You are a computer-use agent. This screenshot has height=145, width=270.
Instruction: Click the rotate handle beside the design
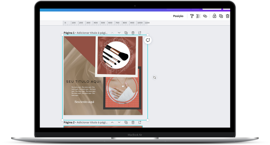click(155, 77)
